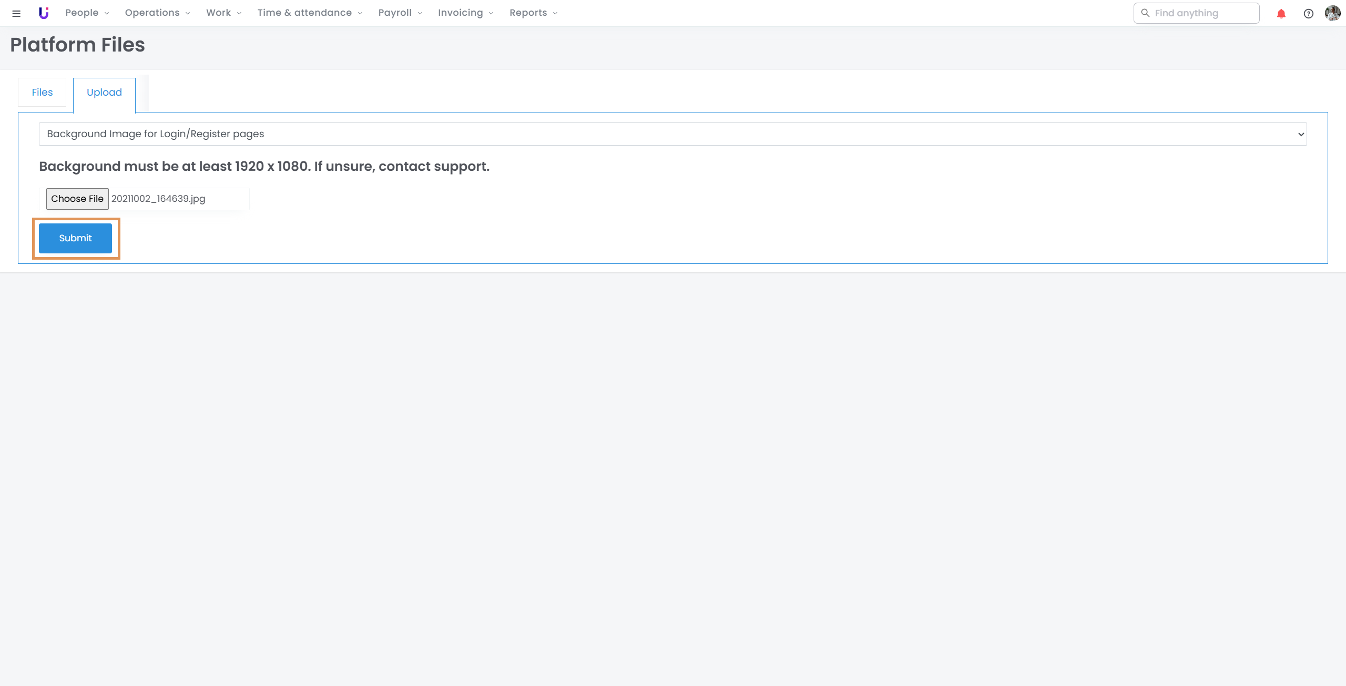Click the selected filename 20211002_164639.jpg
Viewport: 1346px width, 686px height.
pos(158,199)
